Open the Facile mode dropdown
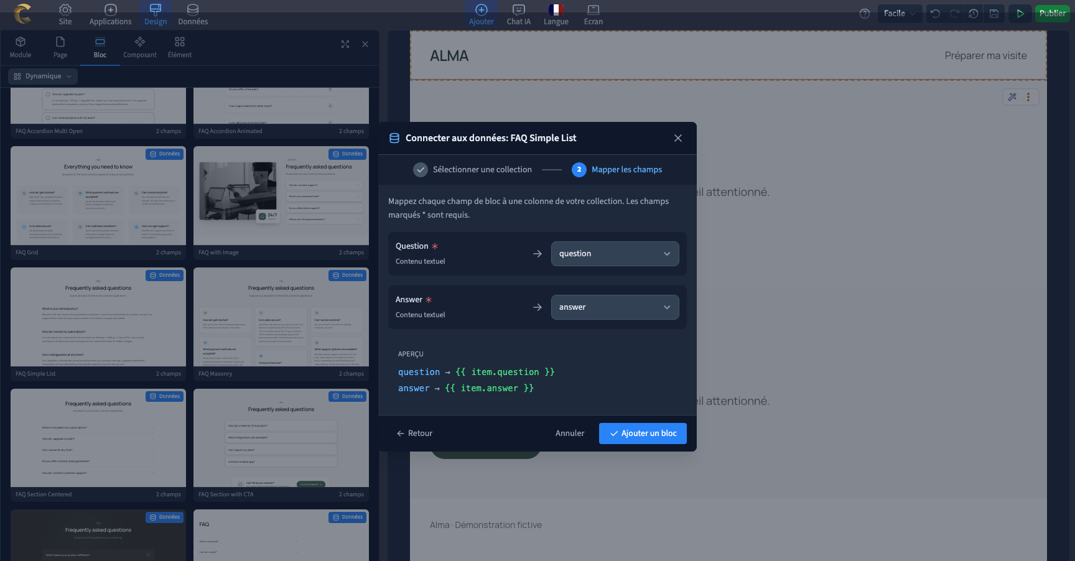Image resolution: width=1075 pixels, height=561 pixels. [x=900, y=14]
